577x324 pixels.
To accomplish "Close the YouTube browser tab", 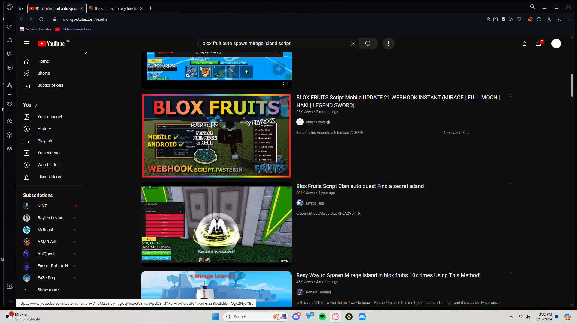I will (82, 8).
